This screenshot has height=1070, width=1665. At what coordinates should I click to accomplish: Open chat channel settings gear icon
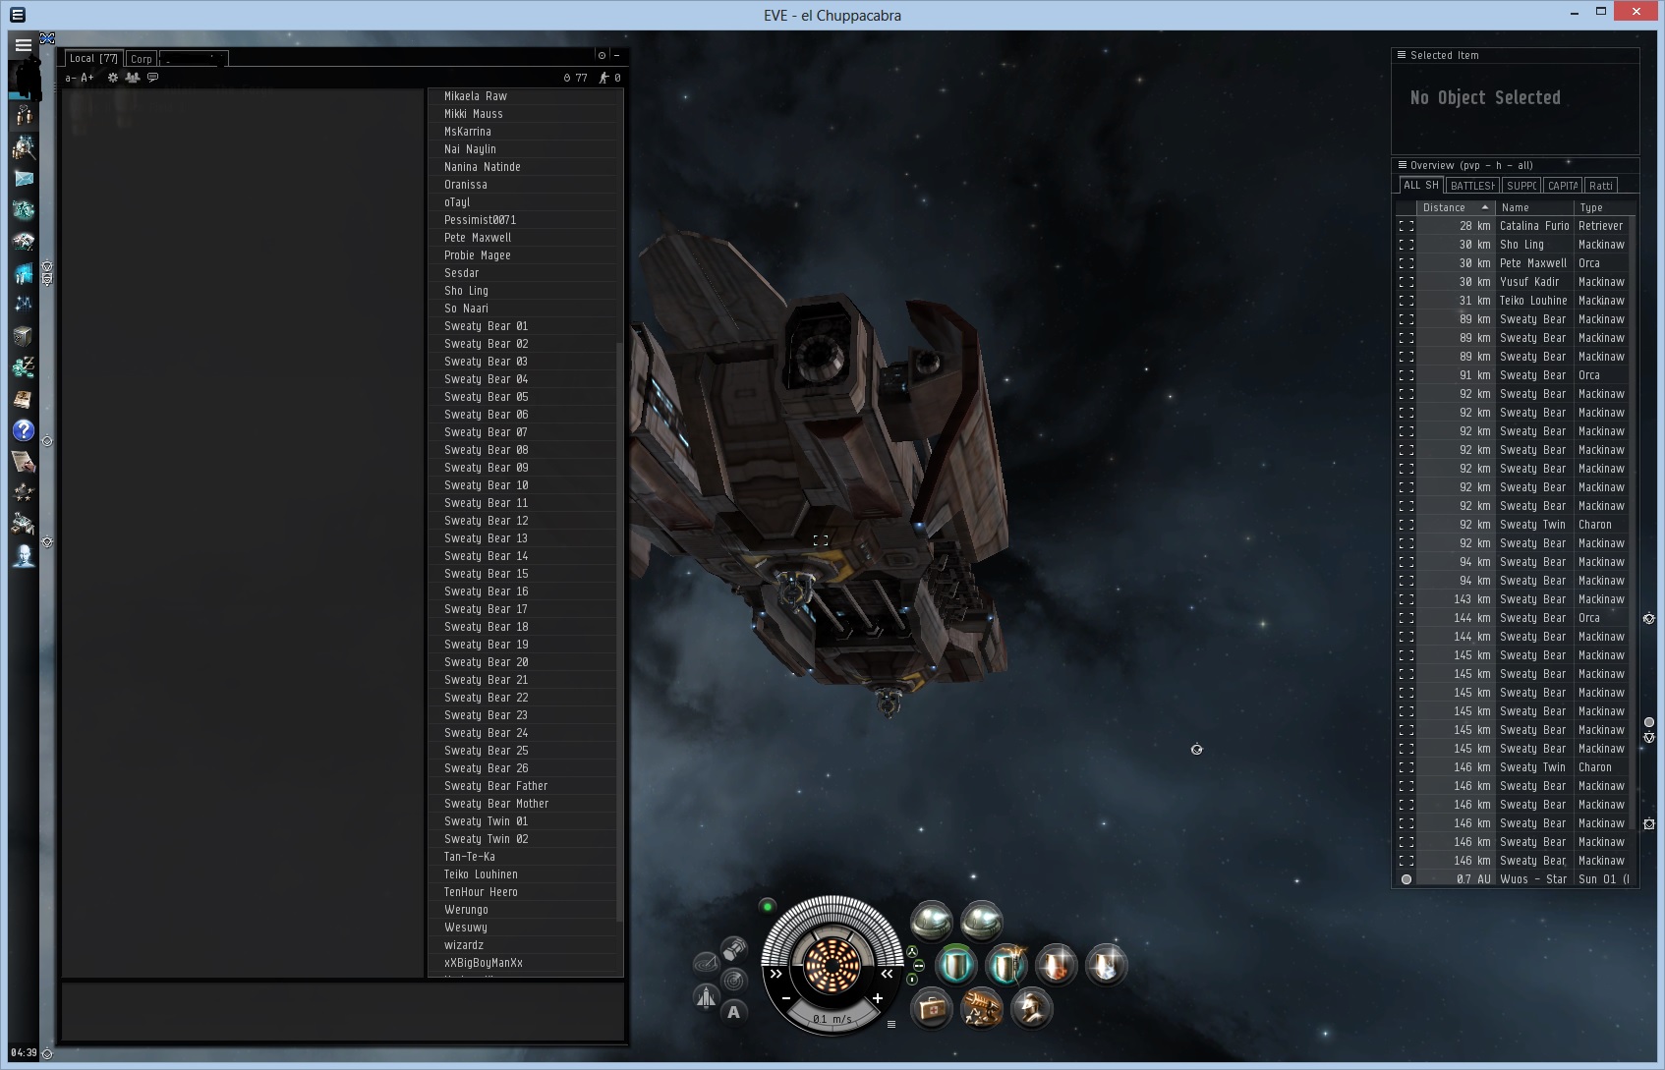point(113,78)
